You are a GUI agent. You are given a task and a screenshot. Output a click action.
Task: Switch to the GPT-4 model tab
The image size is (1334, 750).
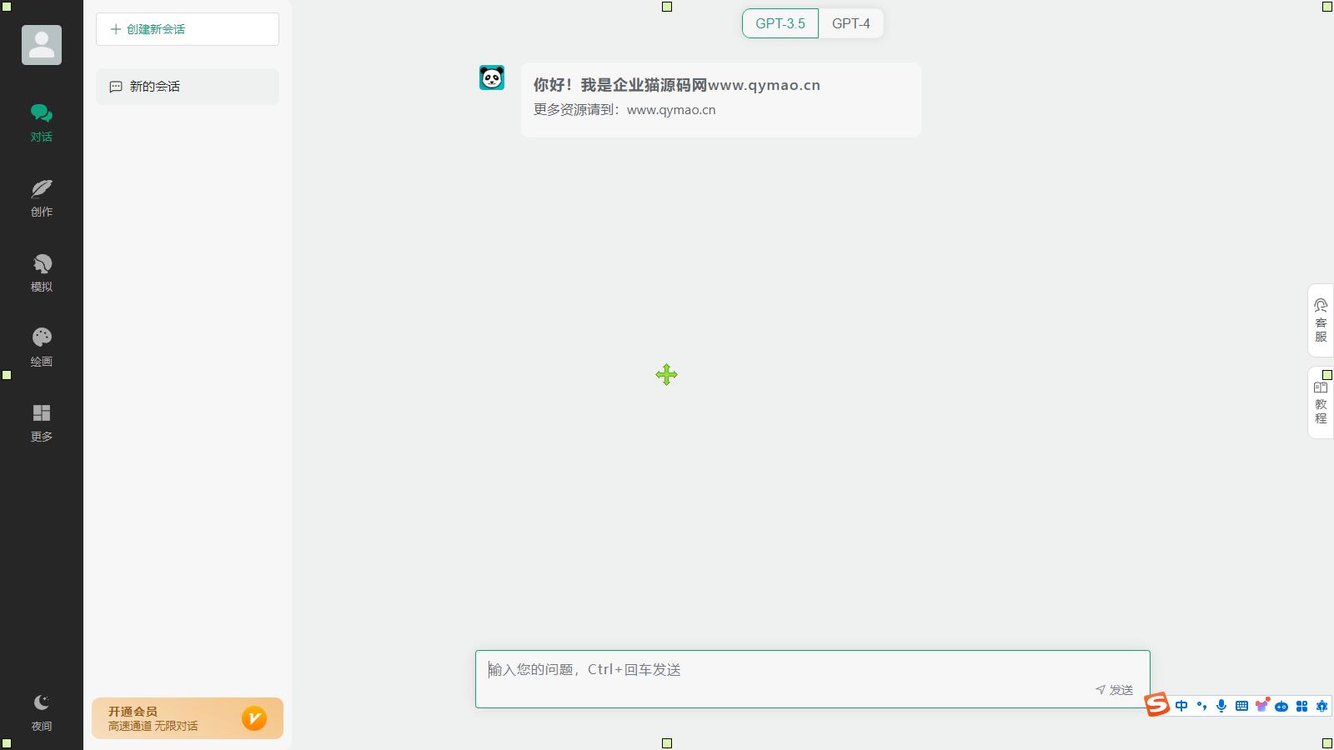[851, 23]
